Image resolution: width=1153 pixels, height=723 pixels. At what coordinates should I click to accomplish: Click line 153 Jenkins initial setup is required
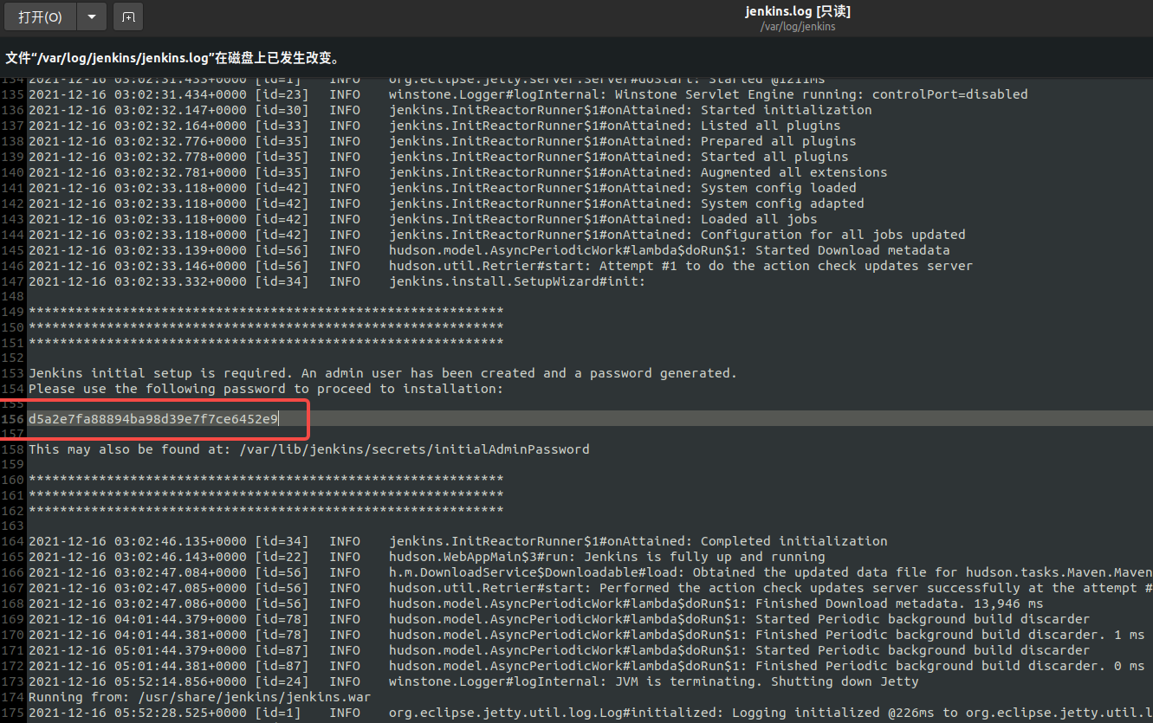[383, 373]
